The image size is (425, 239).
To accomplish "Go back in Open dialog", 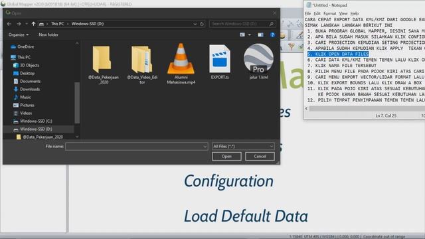I will pos(9,24).
